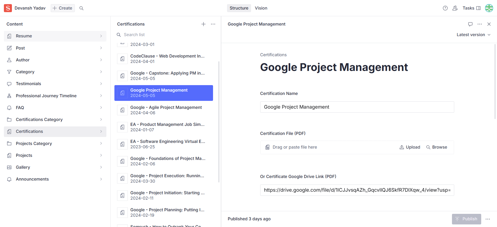Viewport: 497px width, 227px height.
Task: Expand FAQ via its chevron
Action: coord(101,108)
